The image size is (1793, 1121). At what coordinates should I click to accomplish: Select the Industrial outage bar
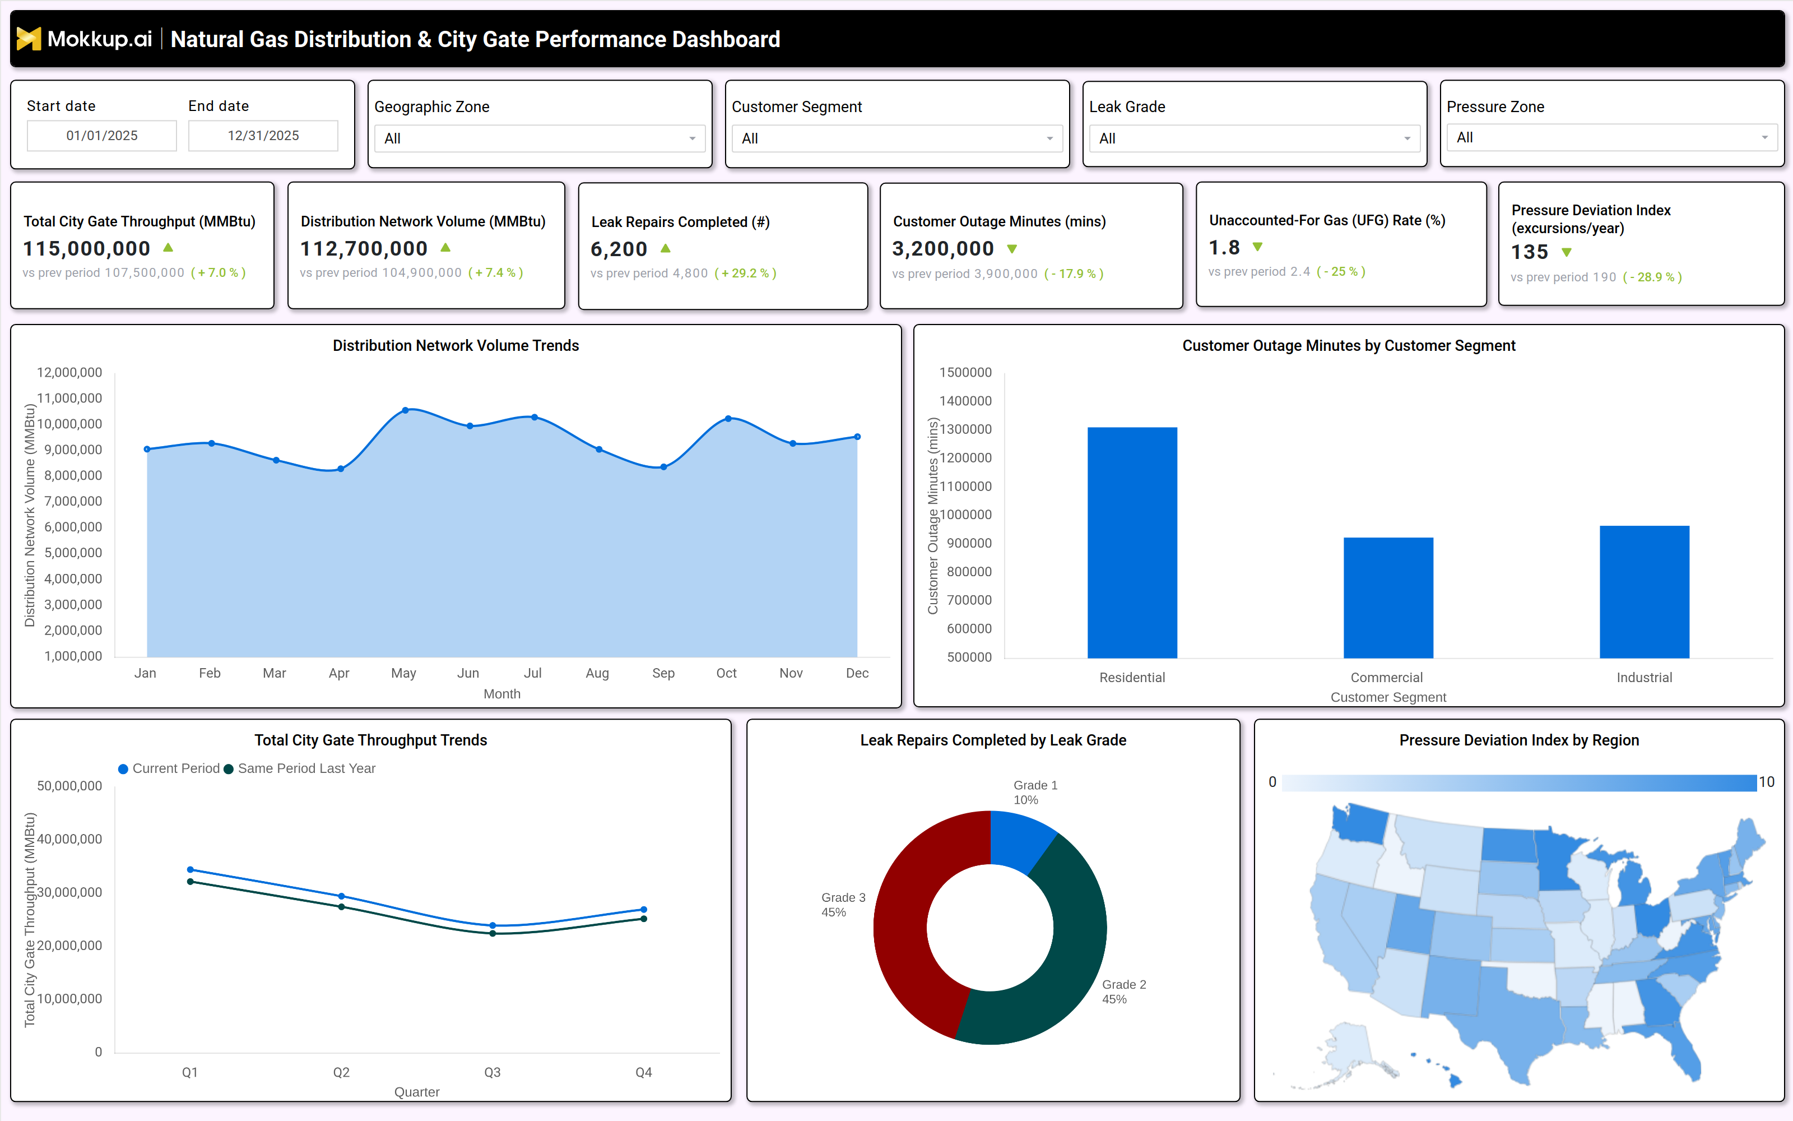(x=1644, y=592)
